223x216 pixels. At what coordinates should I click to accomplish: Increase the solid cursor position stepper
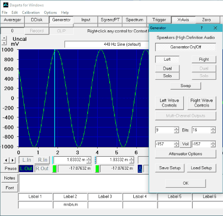click(x=89, y=158)
